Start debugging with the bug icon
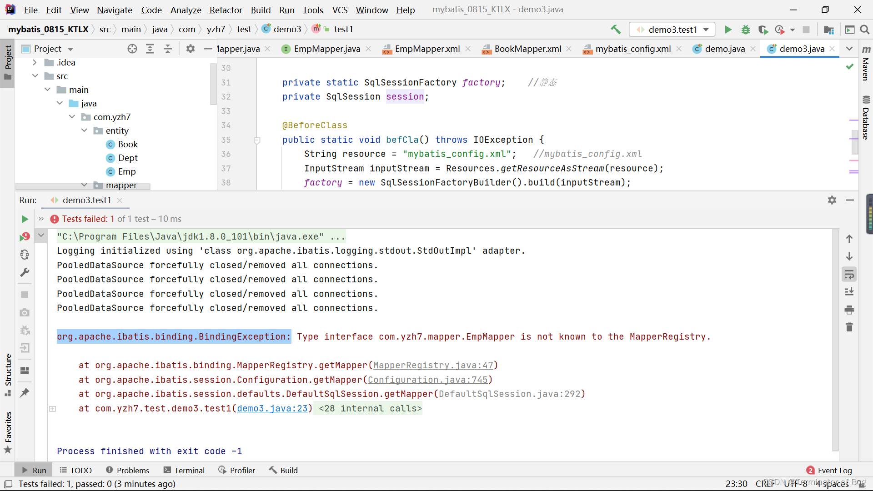 (x=746, y=30)
